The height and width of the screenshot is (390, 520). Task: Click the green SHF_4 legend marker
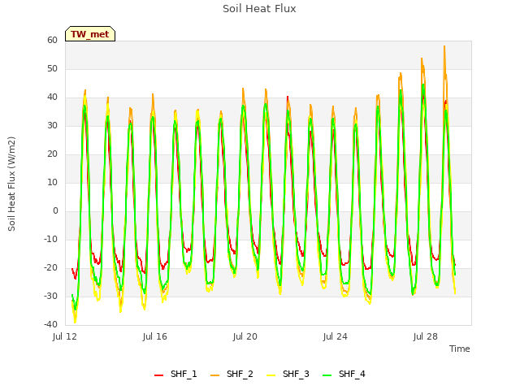click(327, 375)
